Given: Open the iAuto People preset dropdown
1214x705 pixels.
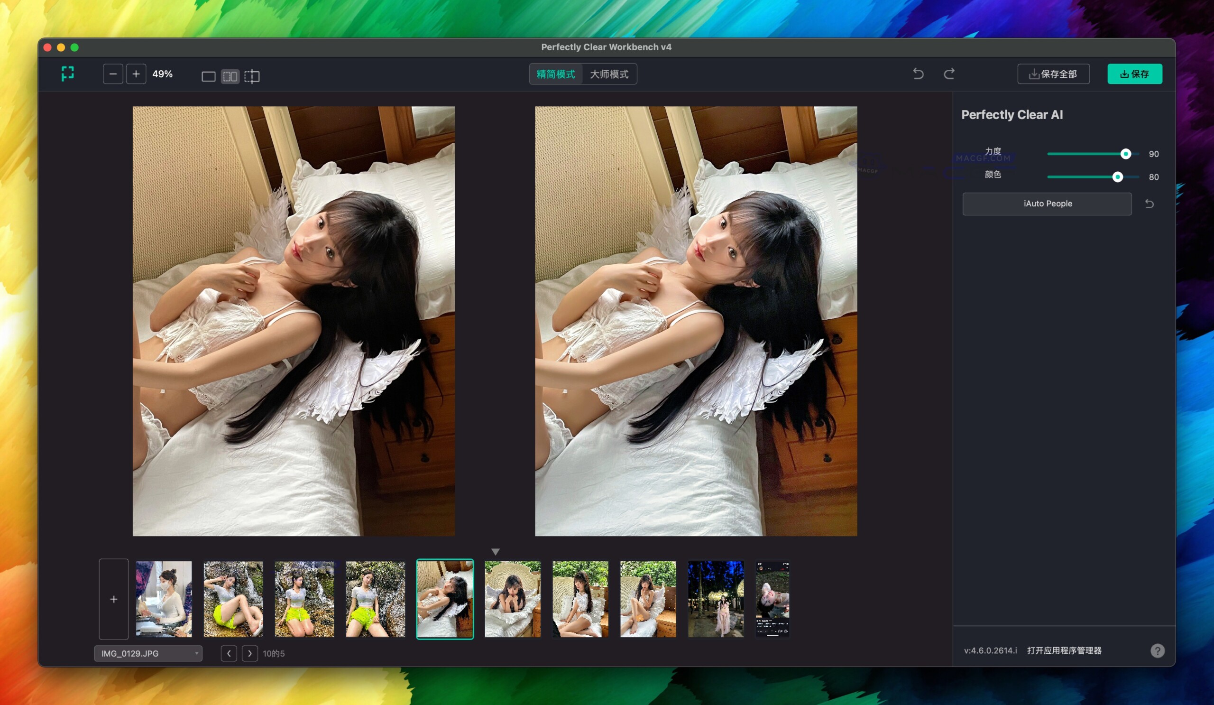Looking at the screenshot, I should pos(1048,204).
